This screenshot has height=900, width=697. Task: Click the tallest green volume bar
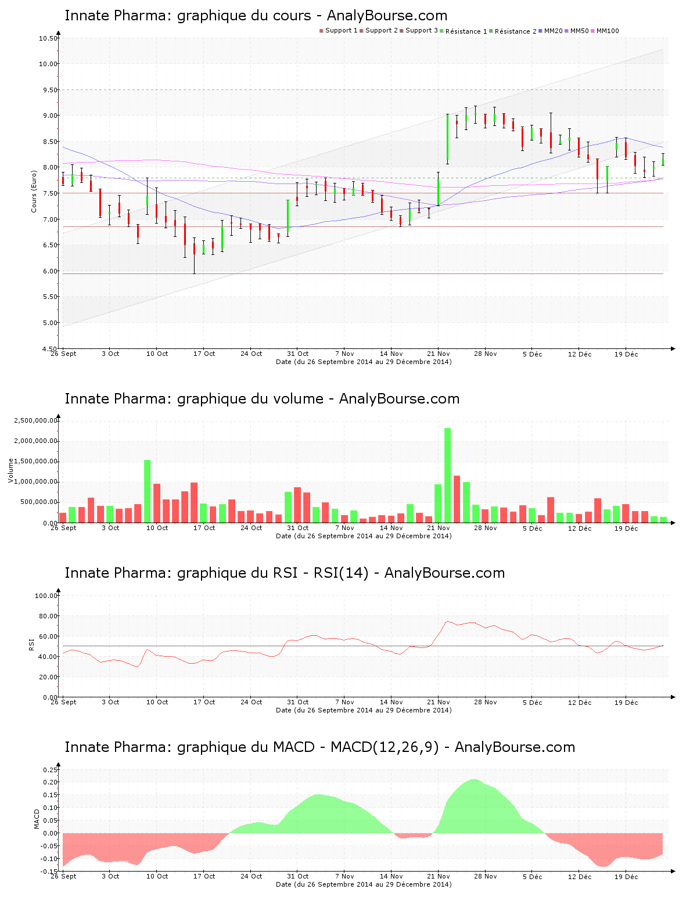tap(447, 475)
